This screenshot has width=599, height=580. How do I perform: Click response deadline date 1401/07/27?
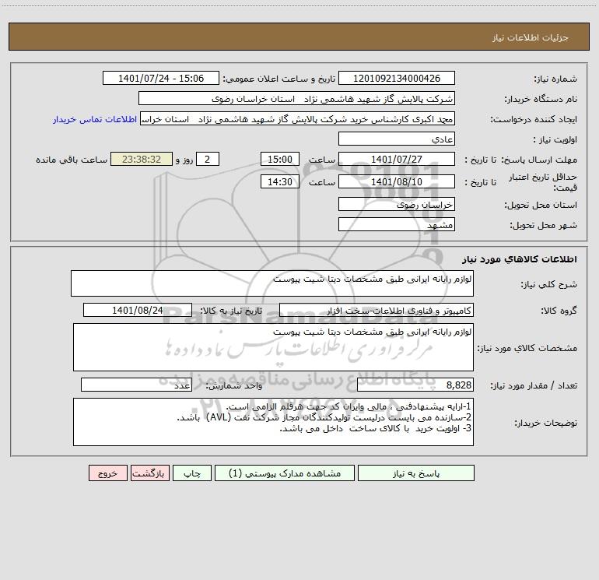[397, 159]
